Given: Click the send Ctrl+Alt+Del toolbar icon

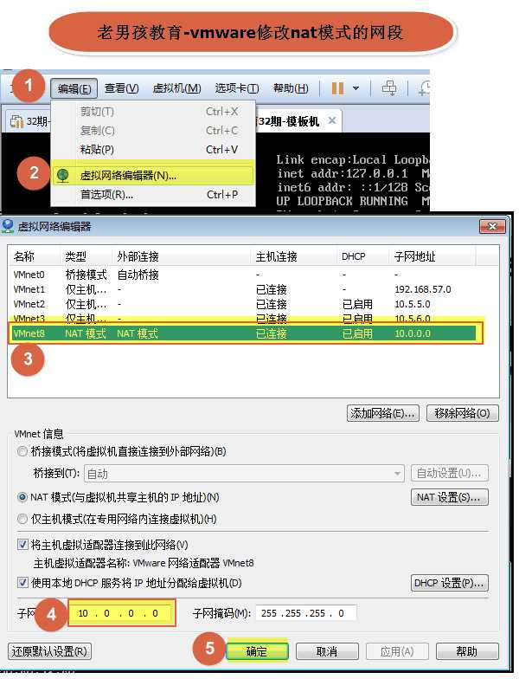Looking at the screenshot, I should [x=389, y=88].
